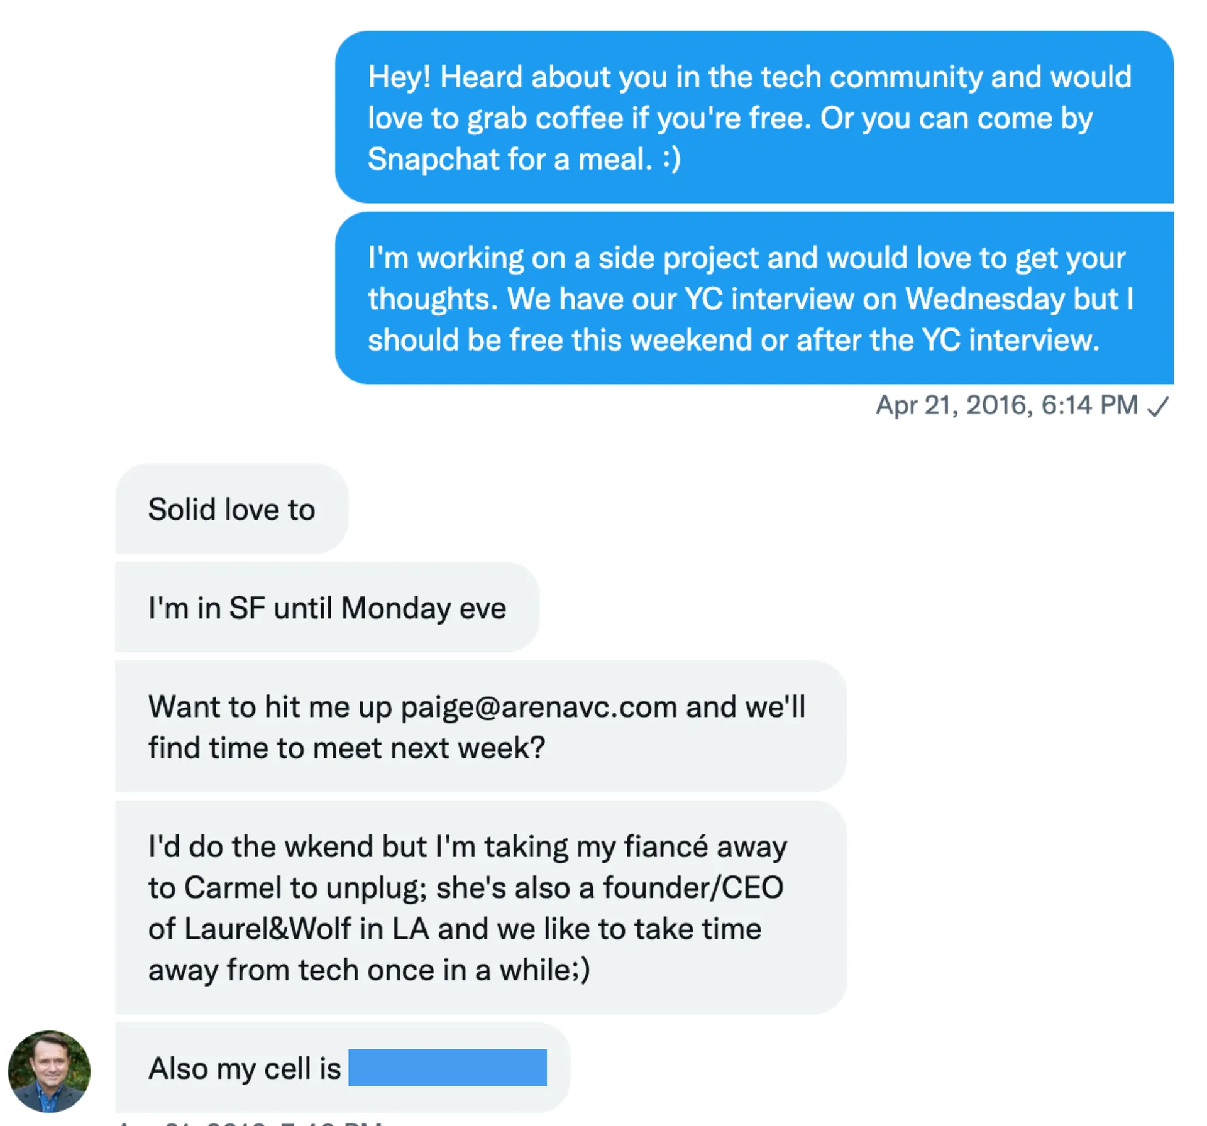Select the "Hey! Heard about you" message bubble
Image resolution: width=1207 pixels, height=1126 pixels.
(x=754, y=117)
